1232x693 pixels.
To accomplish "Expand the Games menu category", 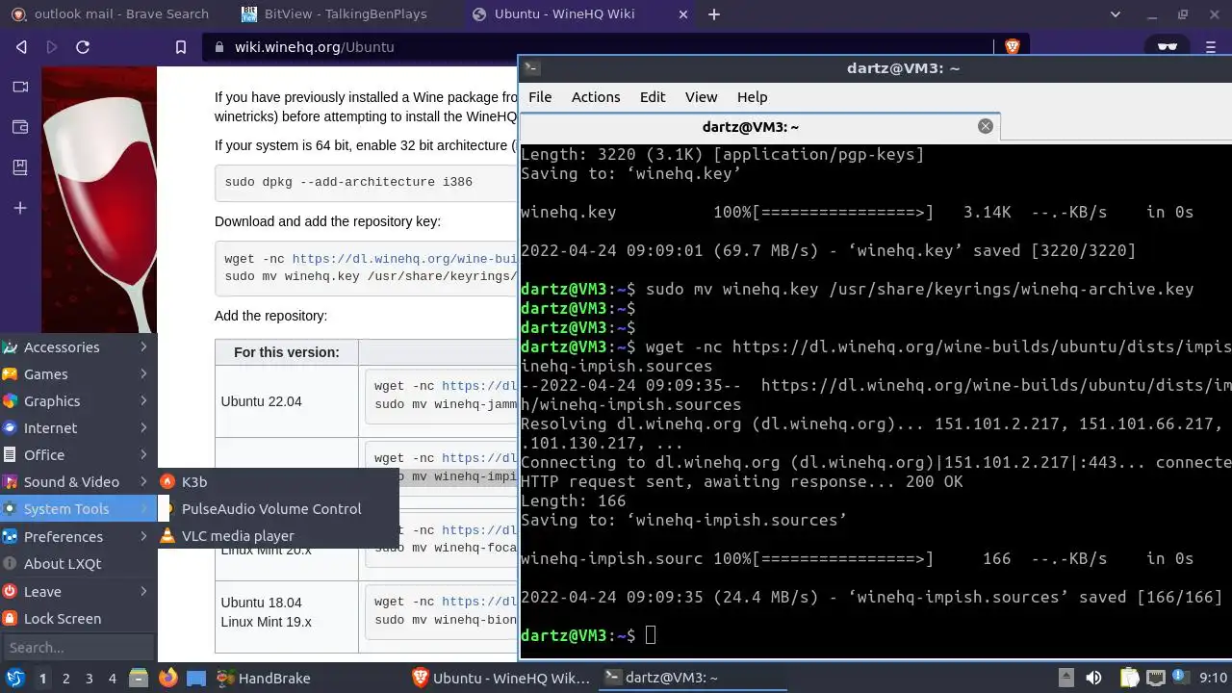I will click(x=78, y=374).
